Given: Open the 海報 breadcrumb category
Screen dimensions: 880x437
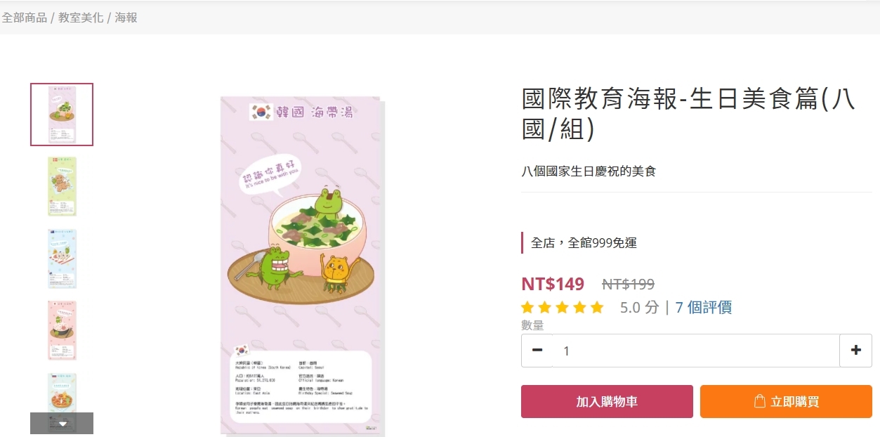Looking at the screenshot, I should click(126, 18).
